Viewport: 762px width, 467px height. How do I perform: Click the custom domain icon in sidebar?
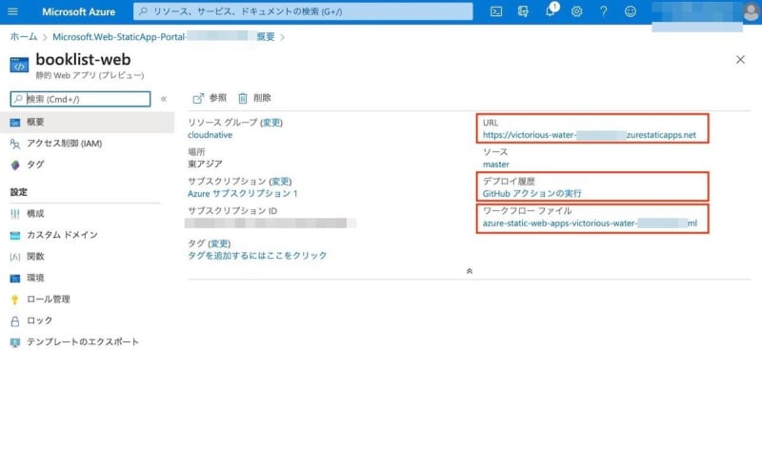[15, 236]
